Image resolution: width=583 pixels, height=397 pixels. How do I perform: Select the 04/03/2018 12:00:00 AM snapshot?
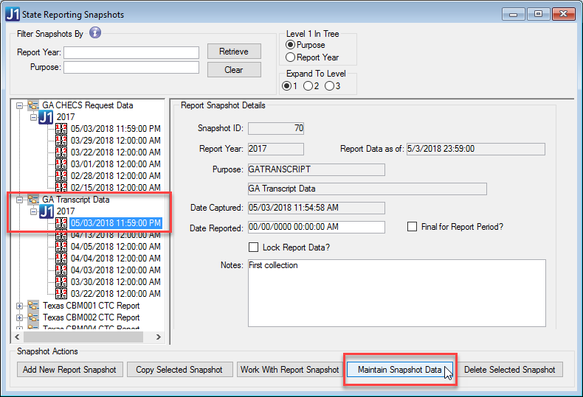point(116,270)
